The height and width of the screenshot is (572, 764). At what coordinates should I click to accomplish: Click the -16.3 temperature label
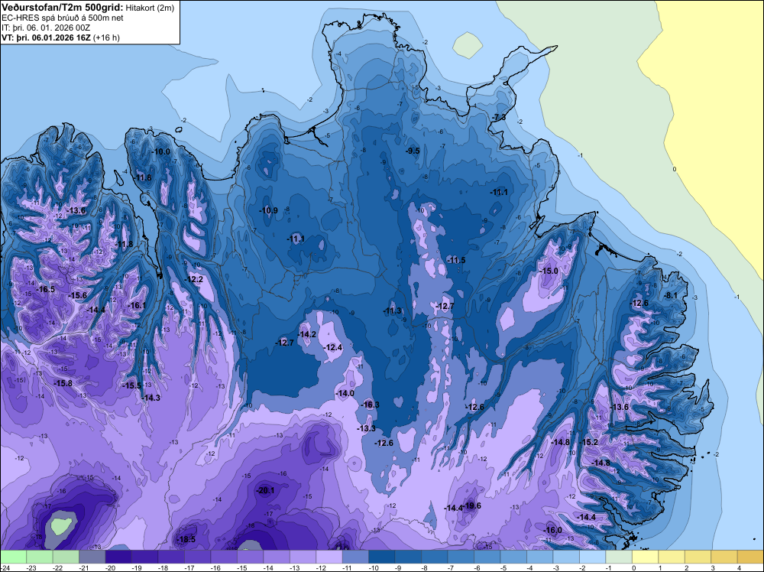(x=371, y=405)
